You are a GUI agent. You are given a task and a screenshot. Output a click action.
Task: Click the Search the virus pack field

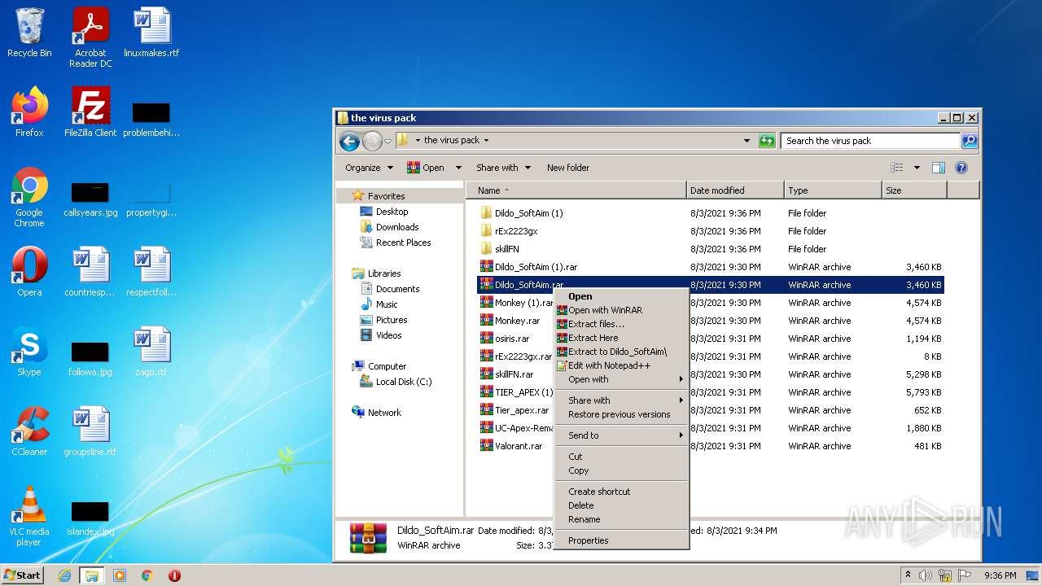[869, 141]
